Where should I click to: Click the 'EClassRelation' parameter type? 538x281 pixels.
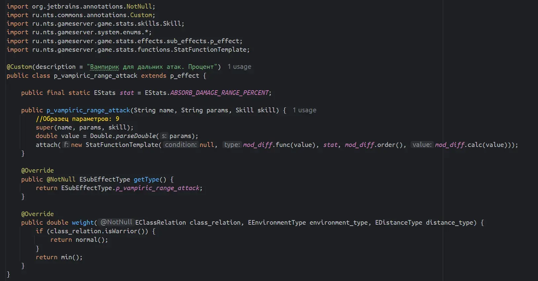(161, 223)
